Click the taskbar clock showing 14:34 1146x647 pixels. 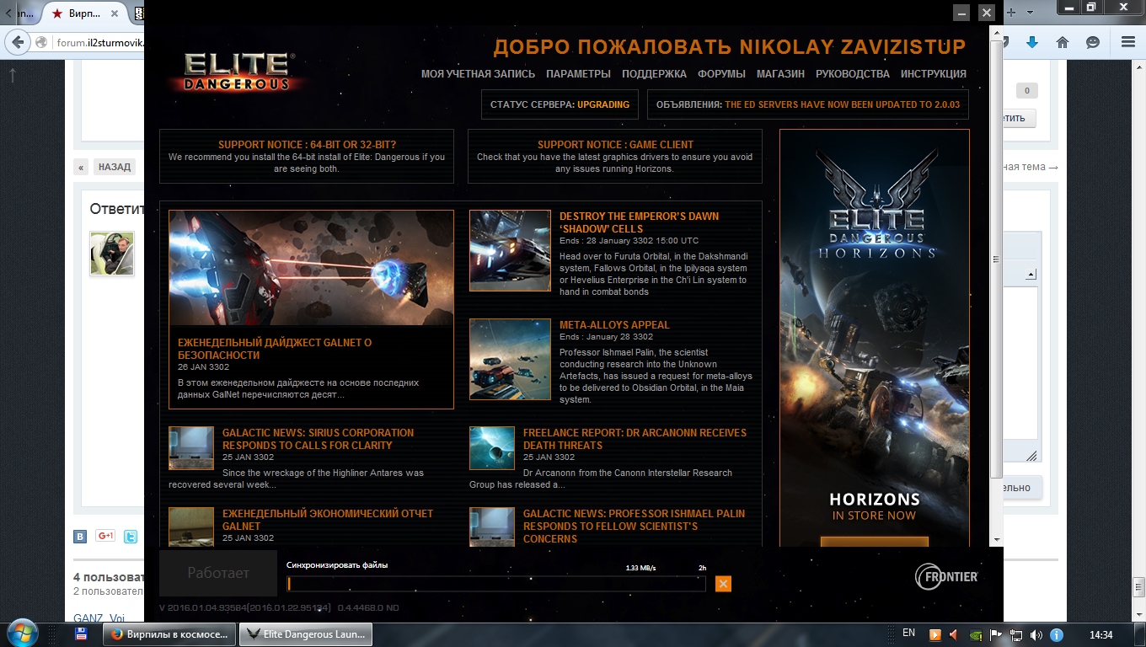pos(1101,634)
